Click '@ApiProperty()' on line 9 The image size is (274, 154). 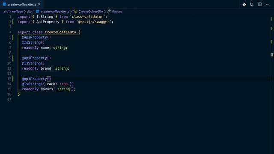[36, 58]
